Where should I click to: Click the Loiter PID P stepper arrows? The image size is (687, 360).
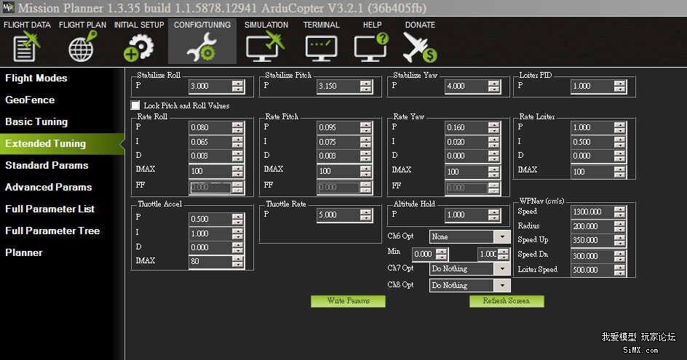pyautogui.click(x=619, y=87)
